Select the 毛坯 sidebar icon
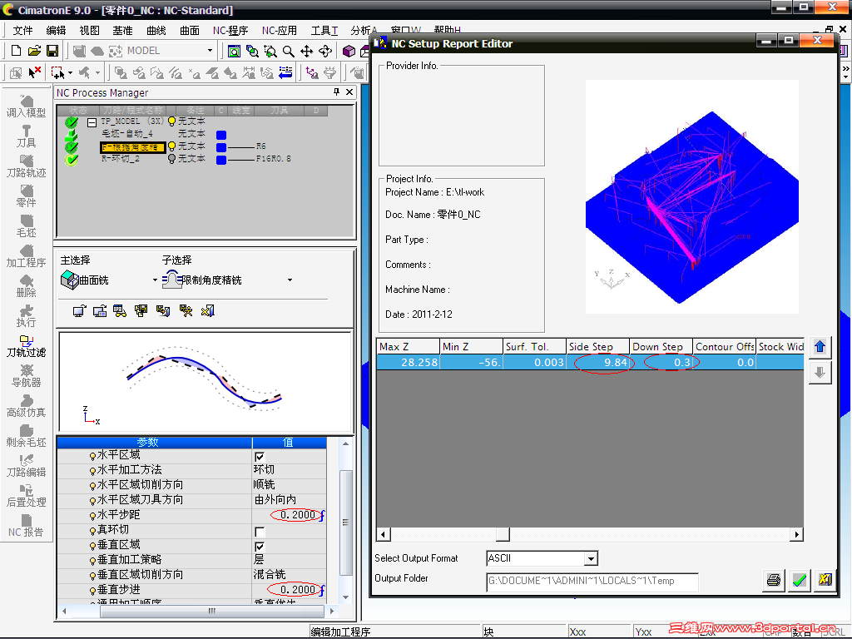 (26, 226)
